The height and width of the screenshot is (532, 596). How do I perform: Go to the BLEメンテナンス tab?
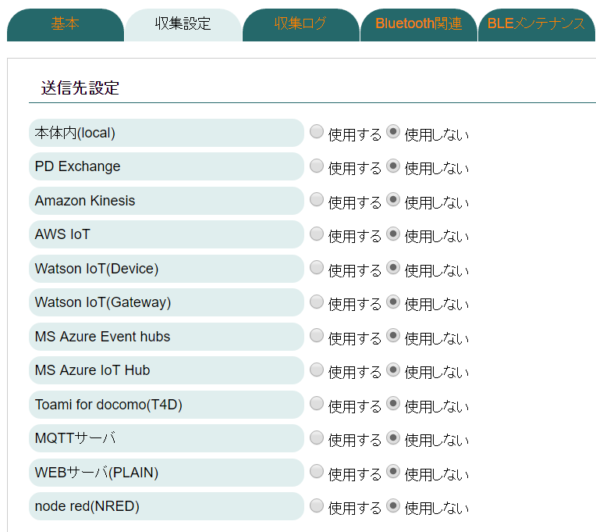click(537, 24)
